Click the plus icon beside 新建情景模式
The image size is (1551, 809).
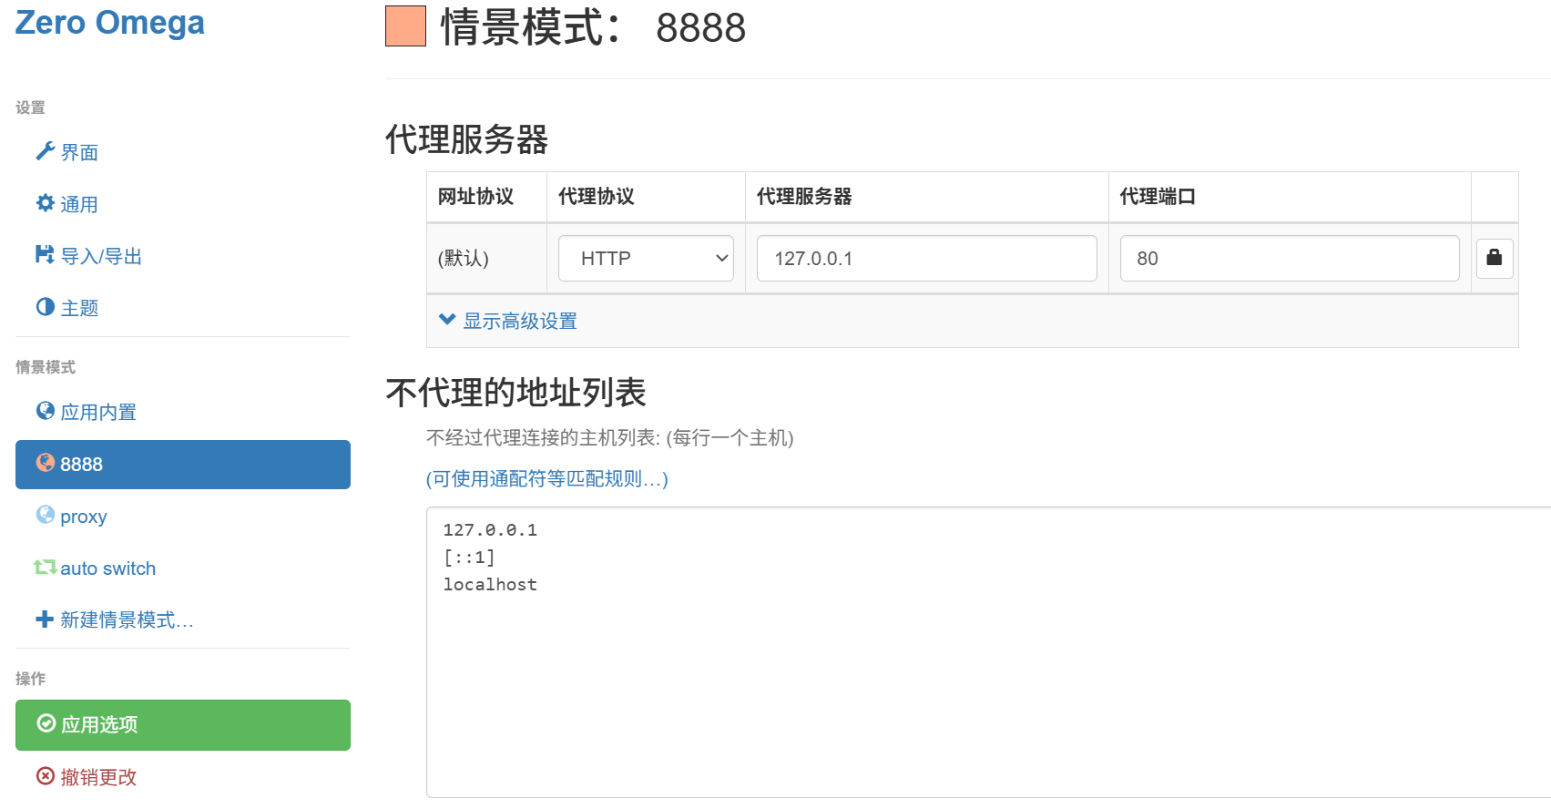(45, 620)
